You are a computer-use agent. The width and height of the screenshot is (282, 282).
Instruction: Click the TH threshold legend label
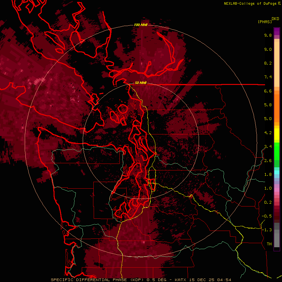pyautogui.click(x=269, y=244)
